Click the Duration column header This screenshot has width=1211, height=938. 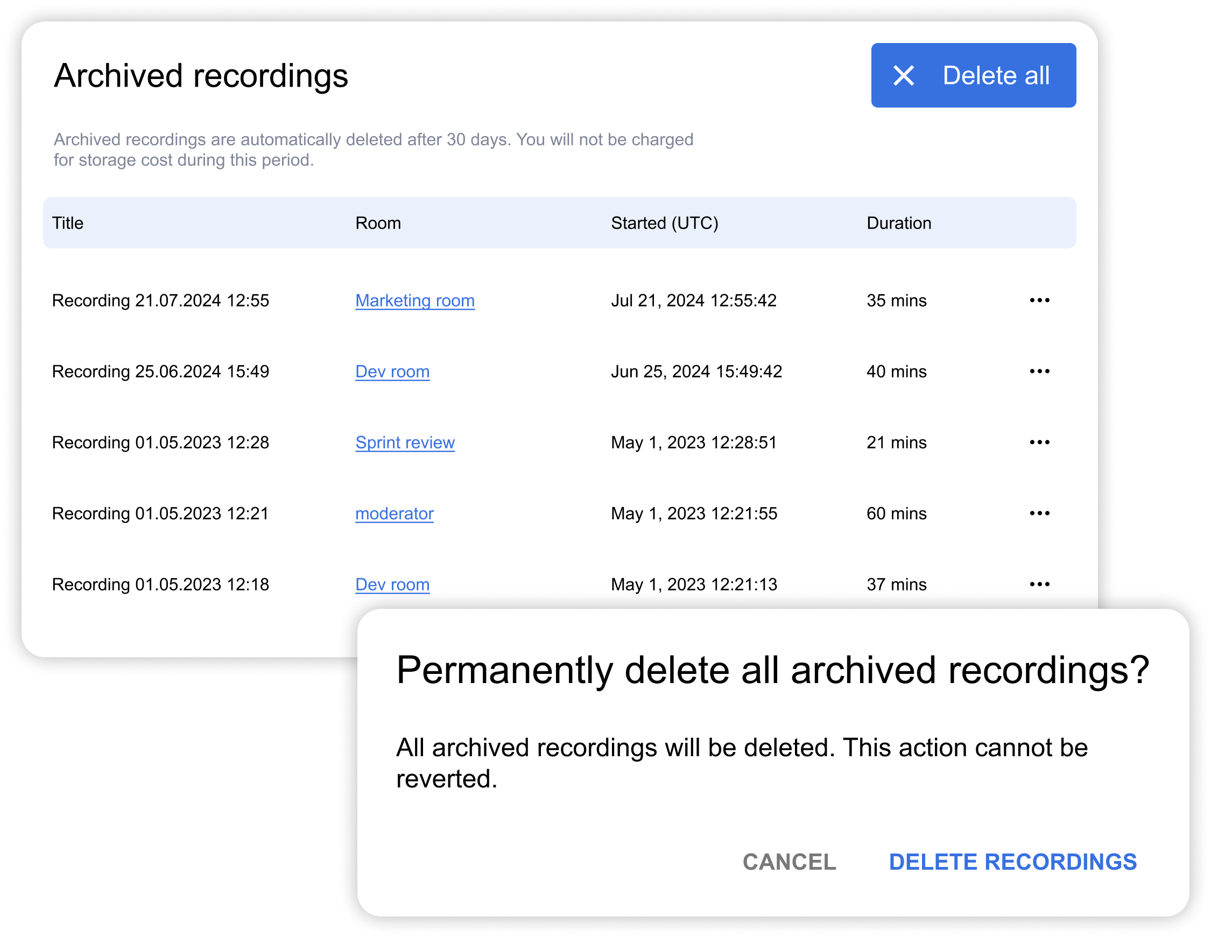(x=898, y=223)
